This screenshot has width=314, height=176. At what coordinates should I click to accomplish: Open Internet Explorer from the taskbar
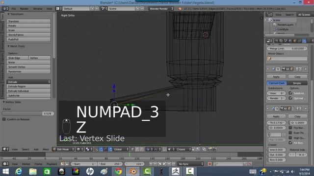click(19, 172)
